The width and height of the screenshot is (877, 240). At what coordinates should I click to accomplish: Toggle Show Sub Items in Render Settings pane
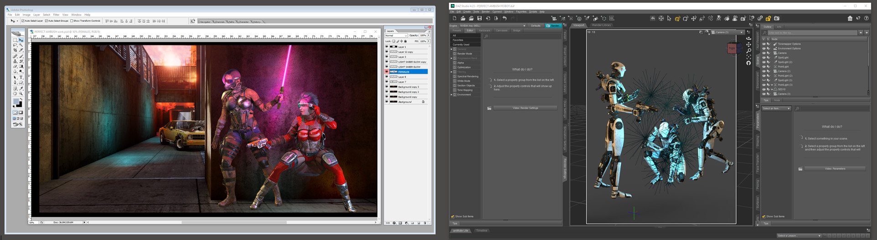click(x=453, y=216)
